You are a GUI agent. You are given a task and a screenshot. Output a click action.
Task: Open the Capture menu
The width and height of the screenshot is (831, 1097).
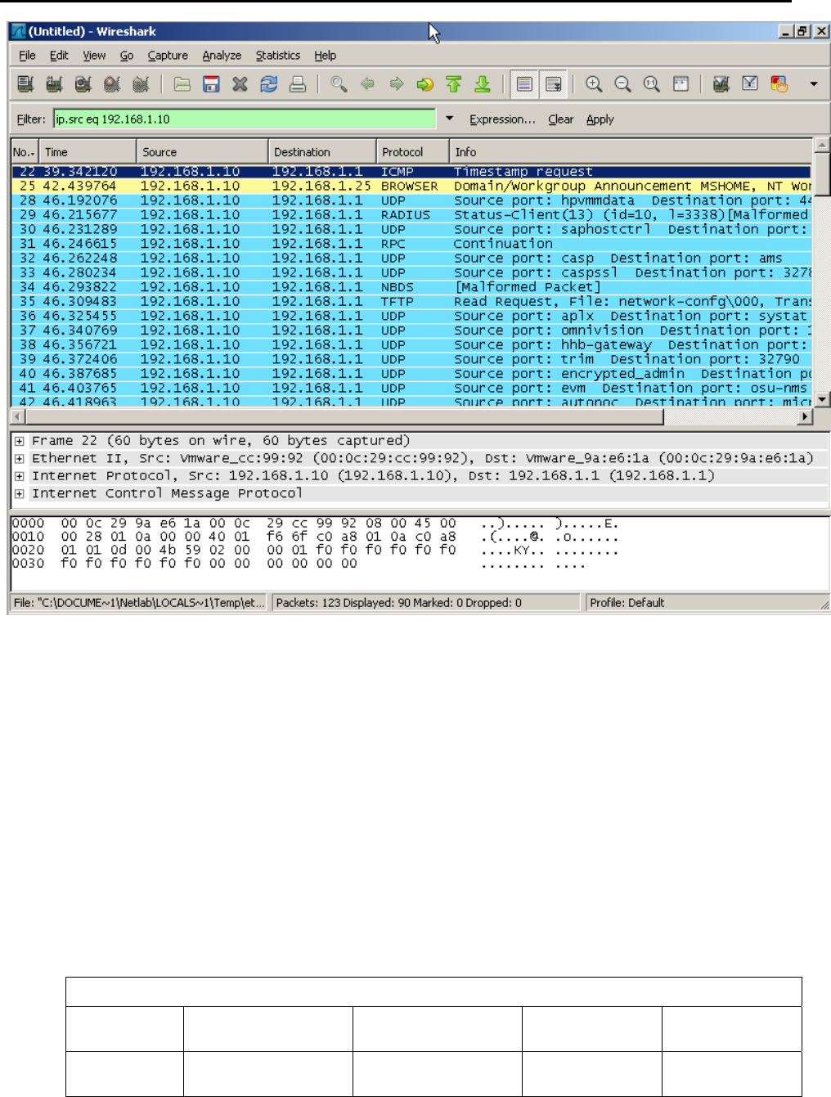(168, 55)
